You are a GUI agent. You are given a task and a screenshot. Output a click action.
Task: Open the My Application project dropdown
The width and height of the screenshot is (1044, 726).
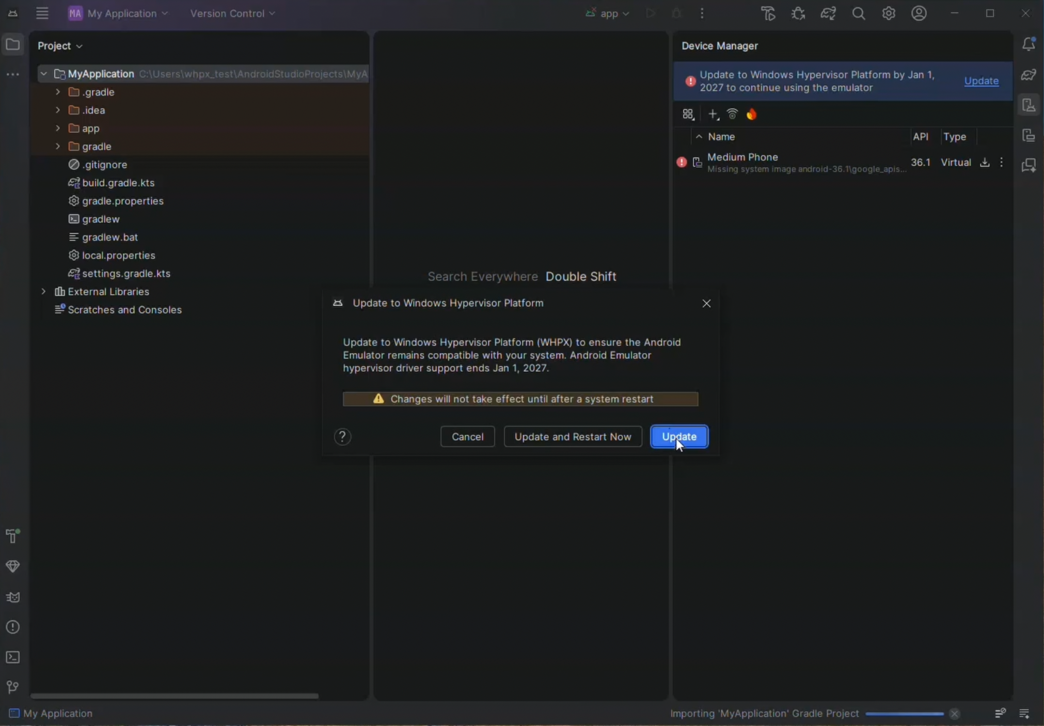[x=118, y=13]
